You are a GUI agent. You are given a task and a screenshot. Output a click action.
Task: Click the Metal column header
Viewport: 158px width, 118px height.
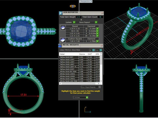[69, 54]
